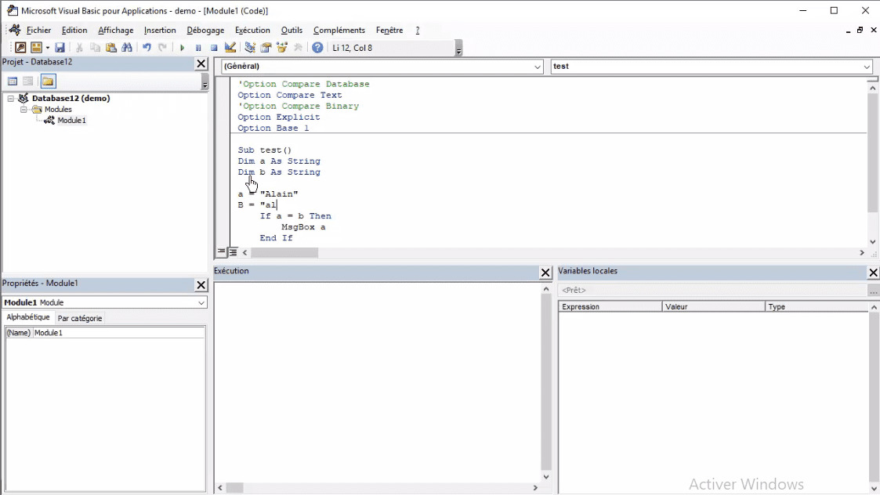The image size is (880, 495).
Task: Open Find with the binoculars icon
Action: pyautogui.click(x=127, y=48)
